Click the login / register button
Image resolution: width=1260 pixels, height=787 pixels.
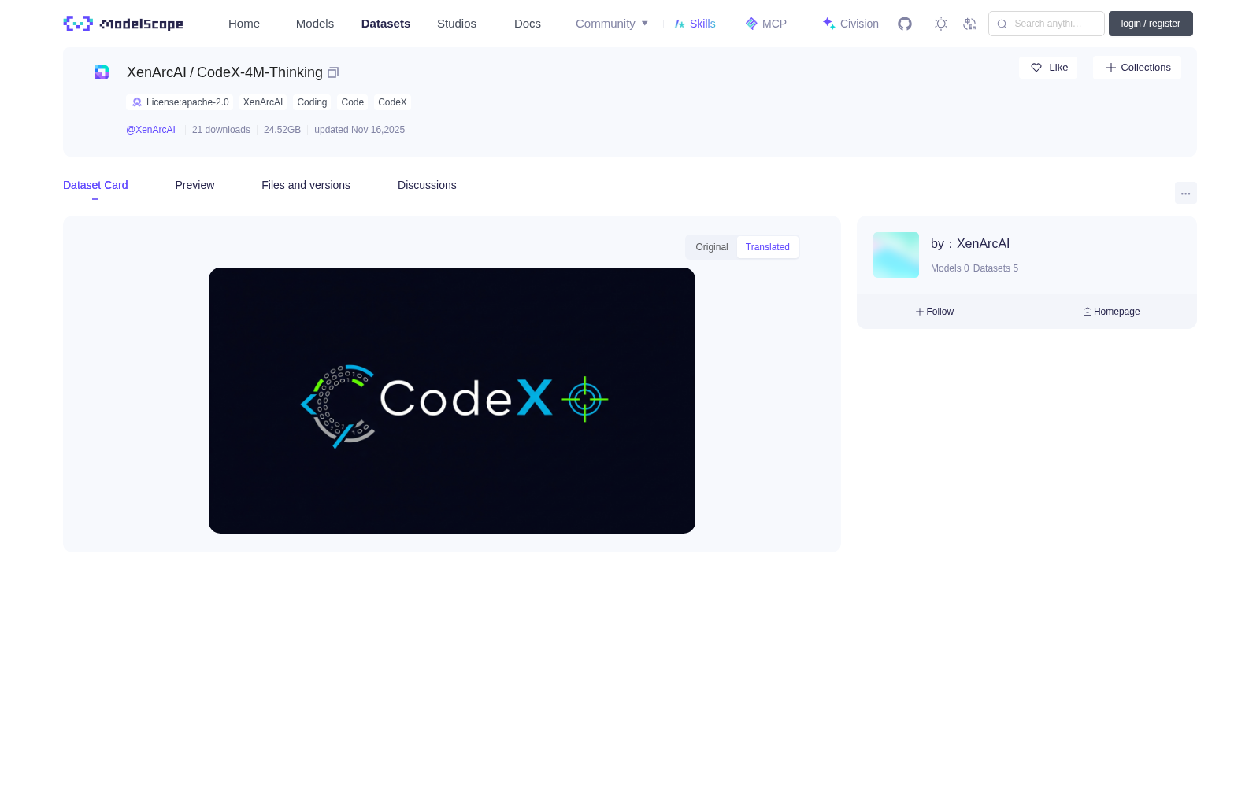[1151, 24]
